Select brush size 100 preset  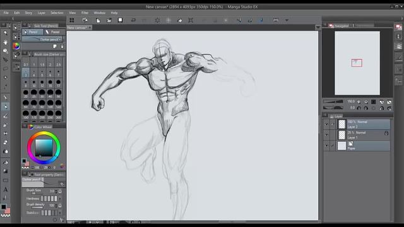50,104
